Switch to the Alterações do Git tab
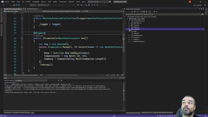 (157, 113)
